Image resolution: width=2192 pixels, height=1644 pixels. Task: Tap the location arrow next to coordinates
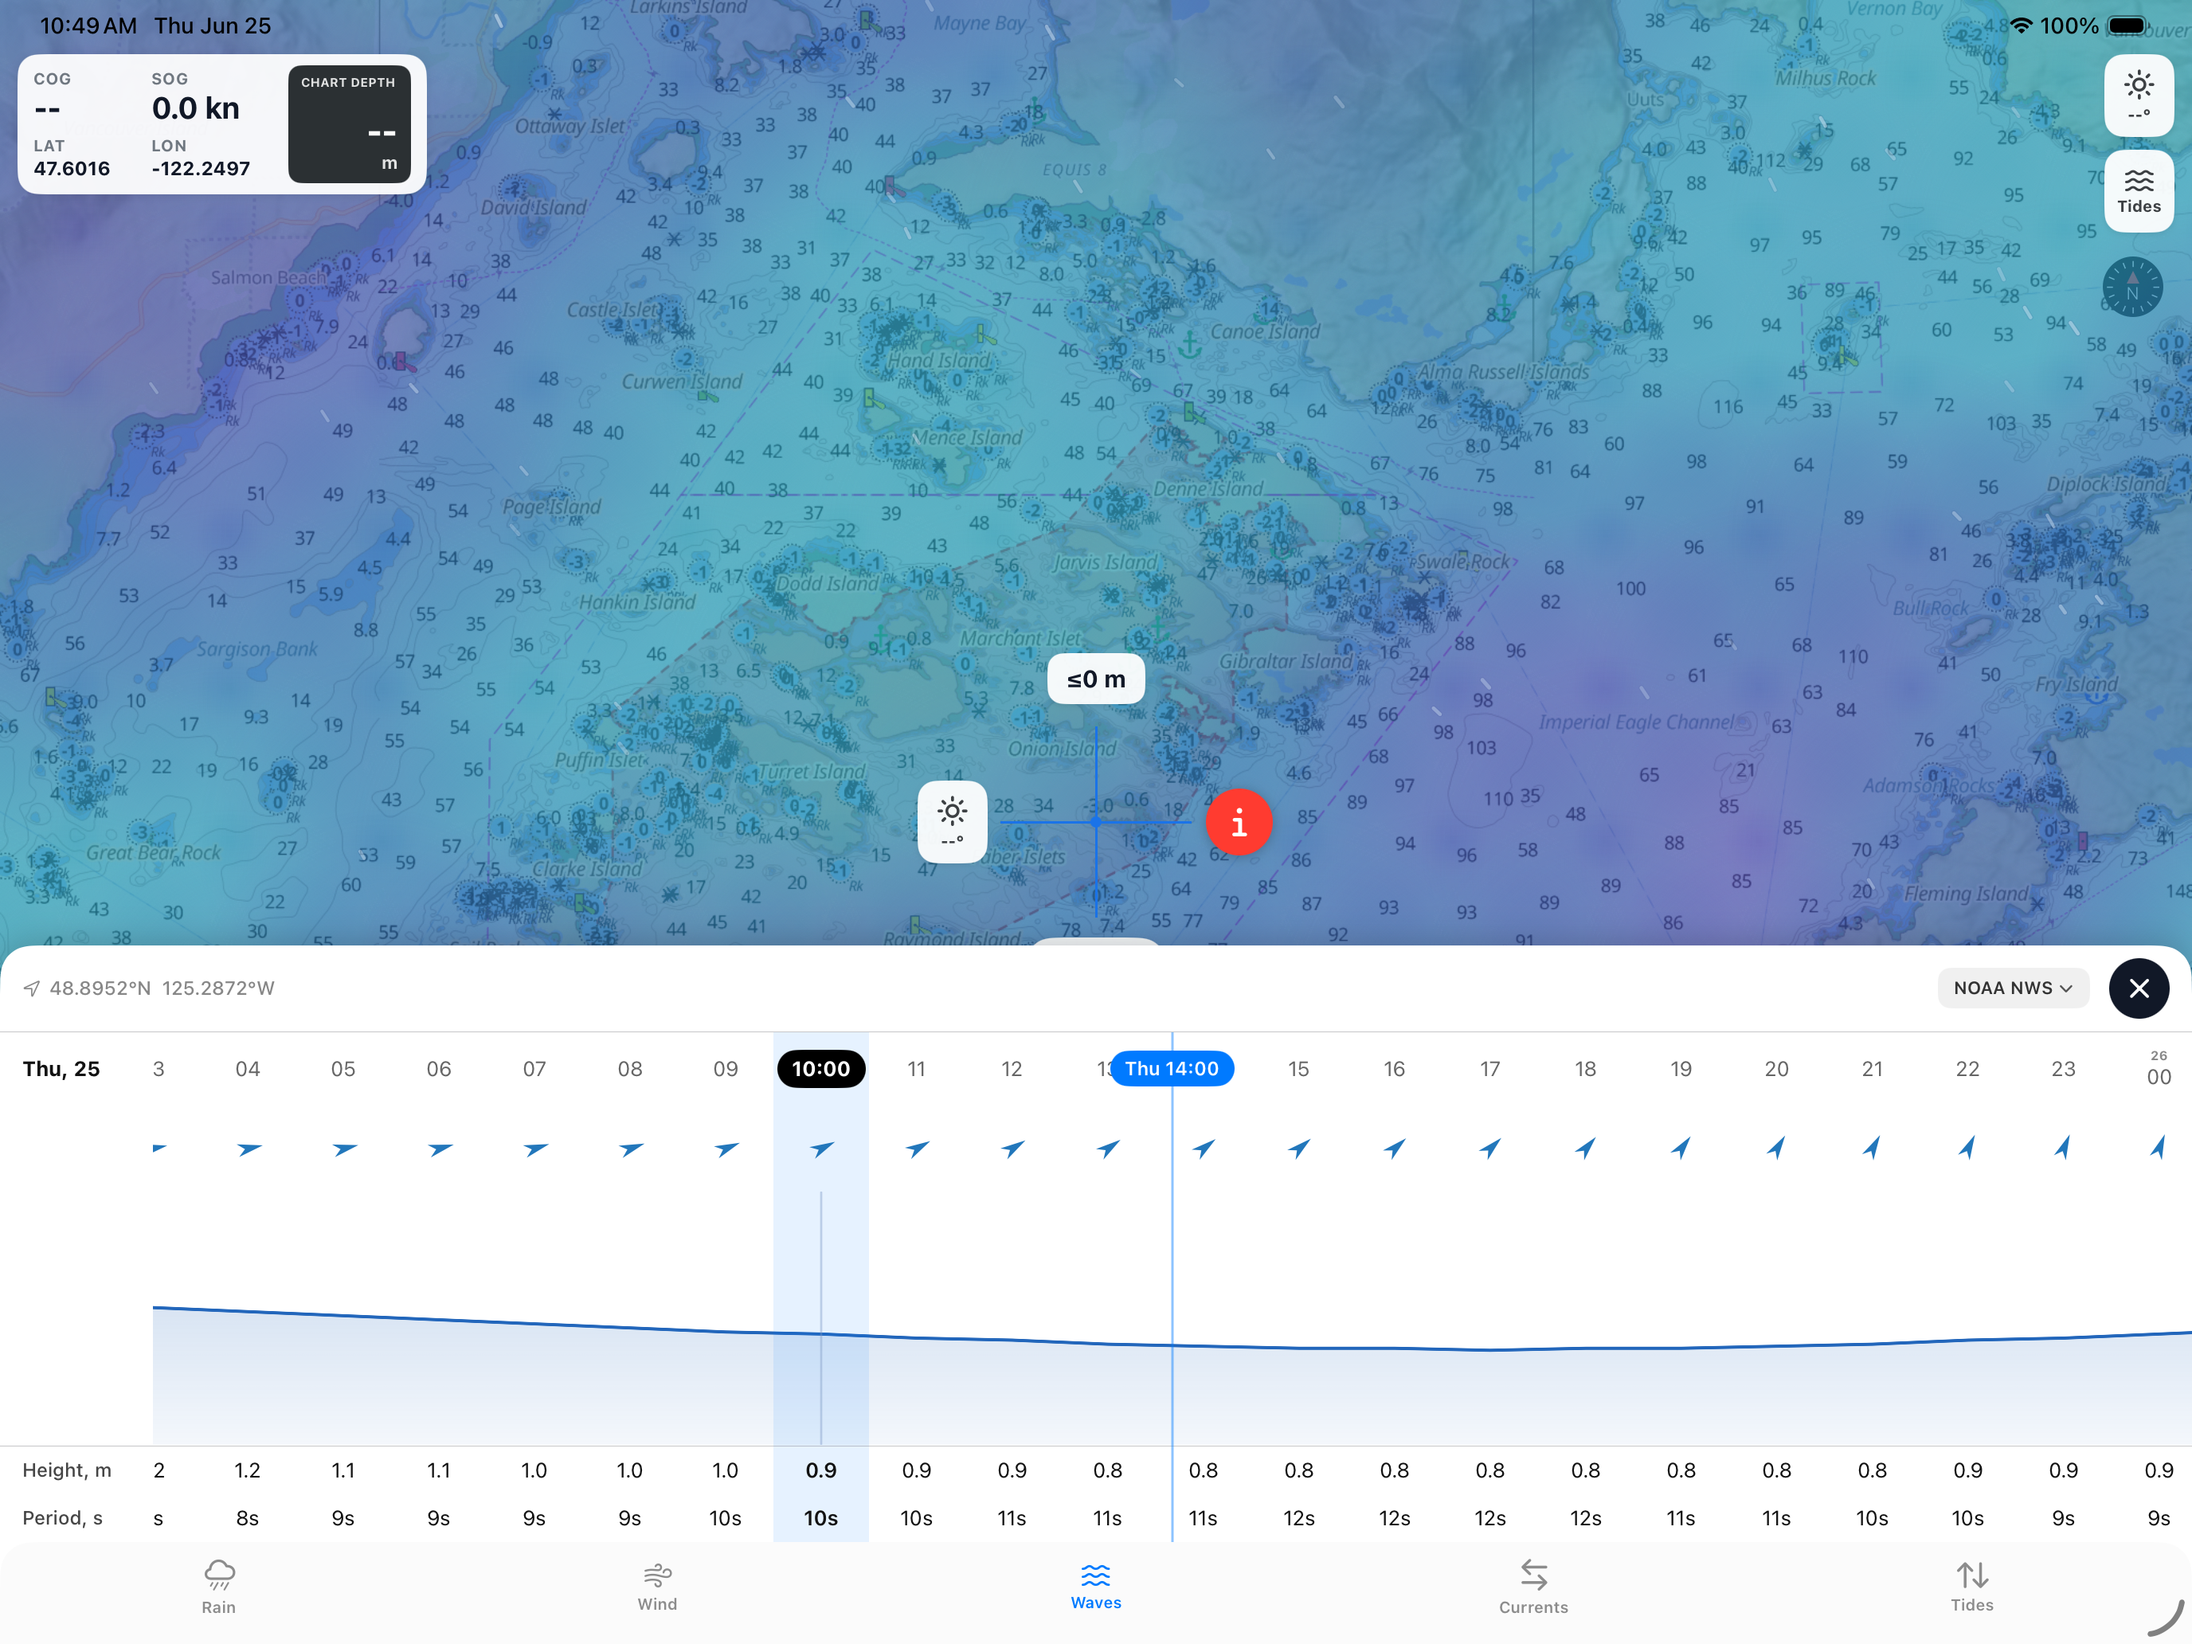32,988
